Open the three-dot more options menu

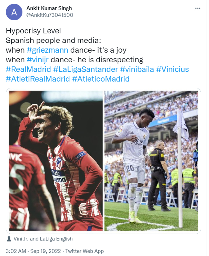click(x=198, y=8)
